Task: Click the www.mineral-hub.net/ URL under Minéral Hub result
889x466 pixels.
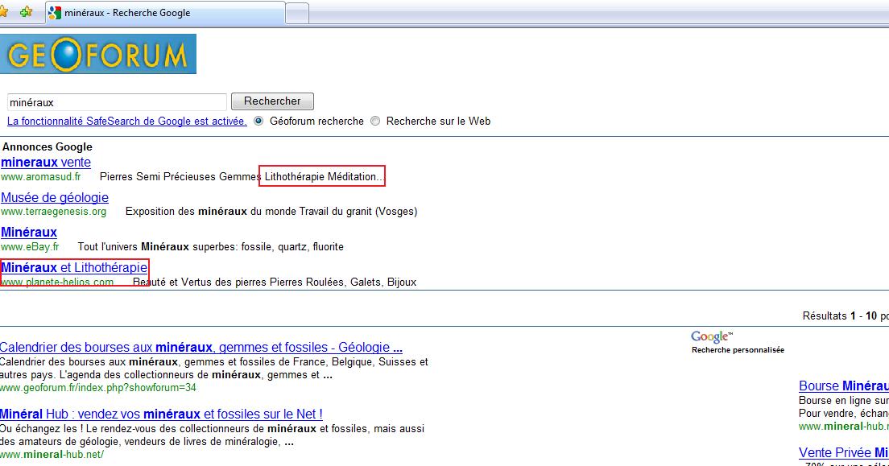Action: [52, 454]
